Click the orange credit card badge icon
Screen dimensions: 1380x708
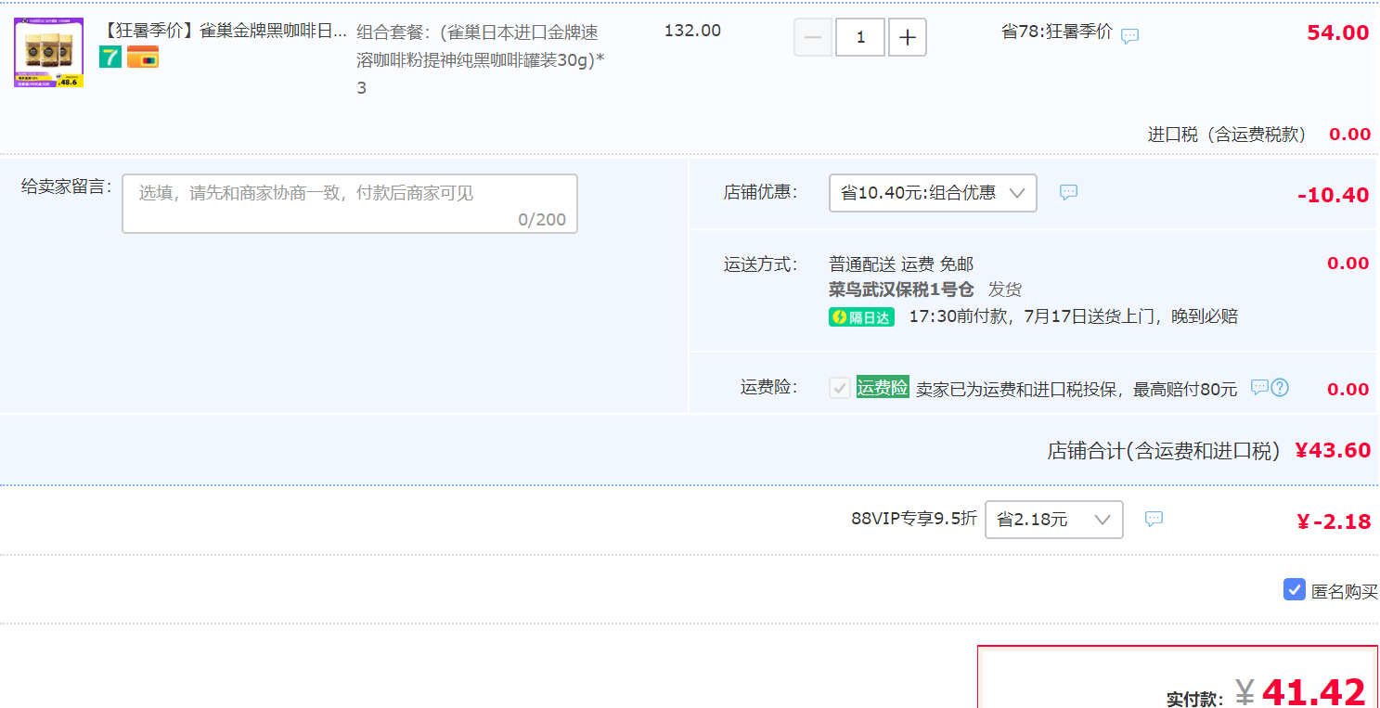[143, 57]
